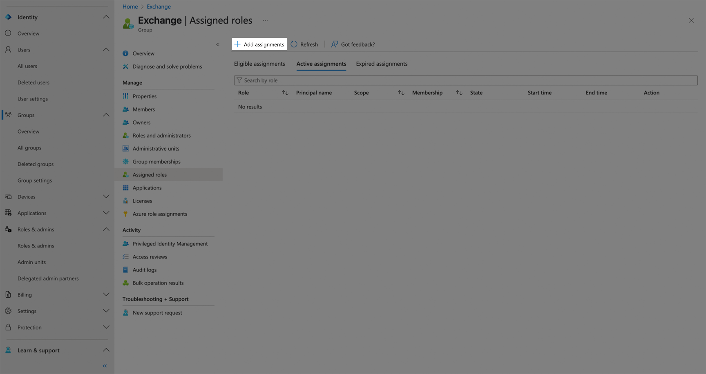This screenshot has width=706, height=374.
Task: Click Exchange breadcrumb link
Action: coord(159,7)
